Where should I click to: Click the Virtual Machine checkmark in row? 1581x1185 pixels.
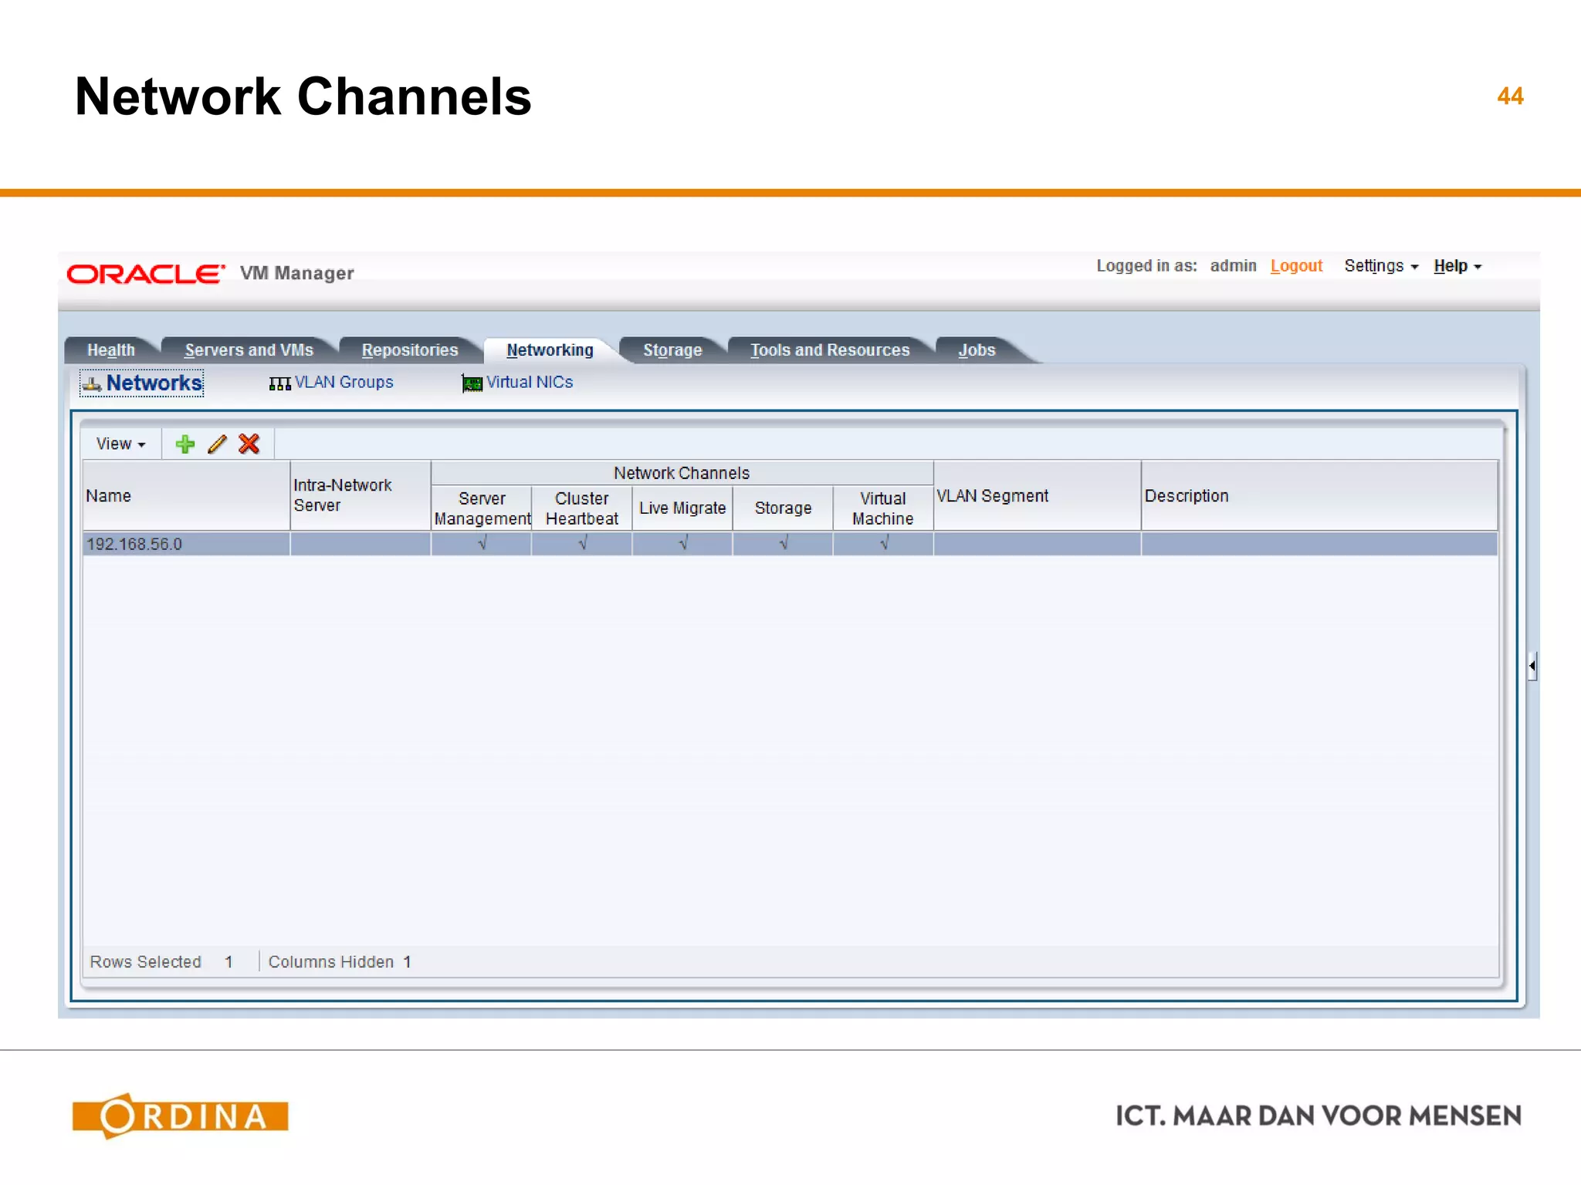coord(885,544)
